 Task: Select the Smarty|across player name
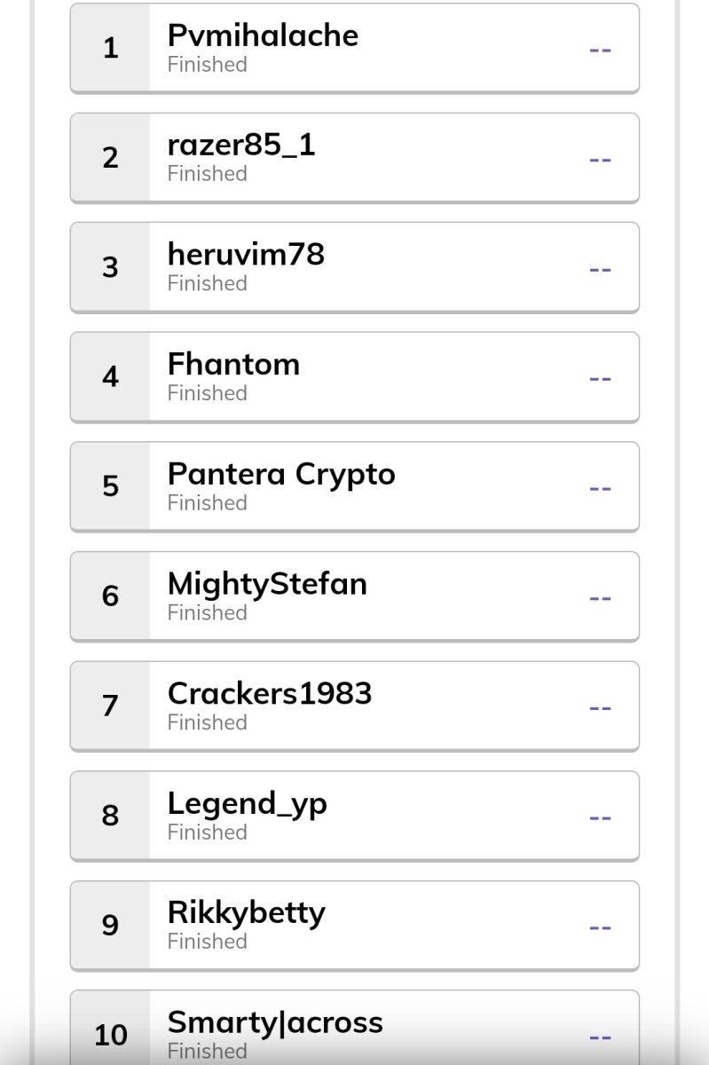(275, 1022)
